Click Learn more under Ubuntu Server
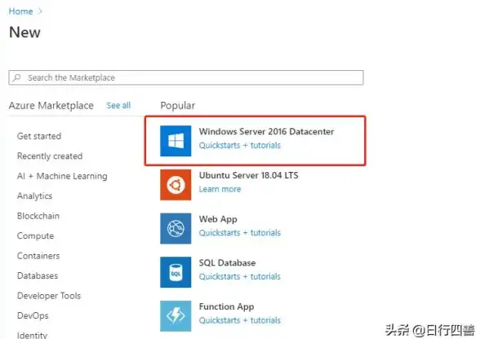The image size is (480, 339). point(220,189)
